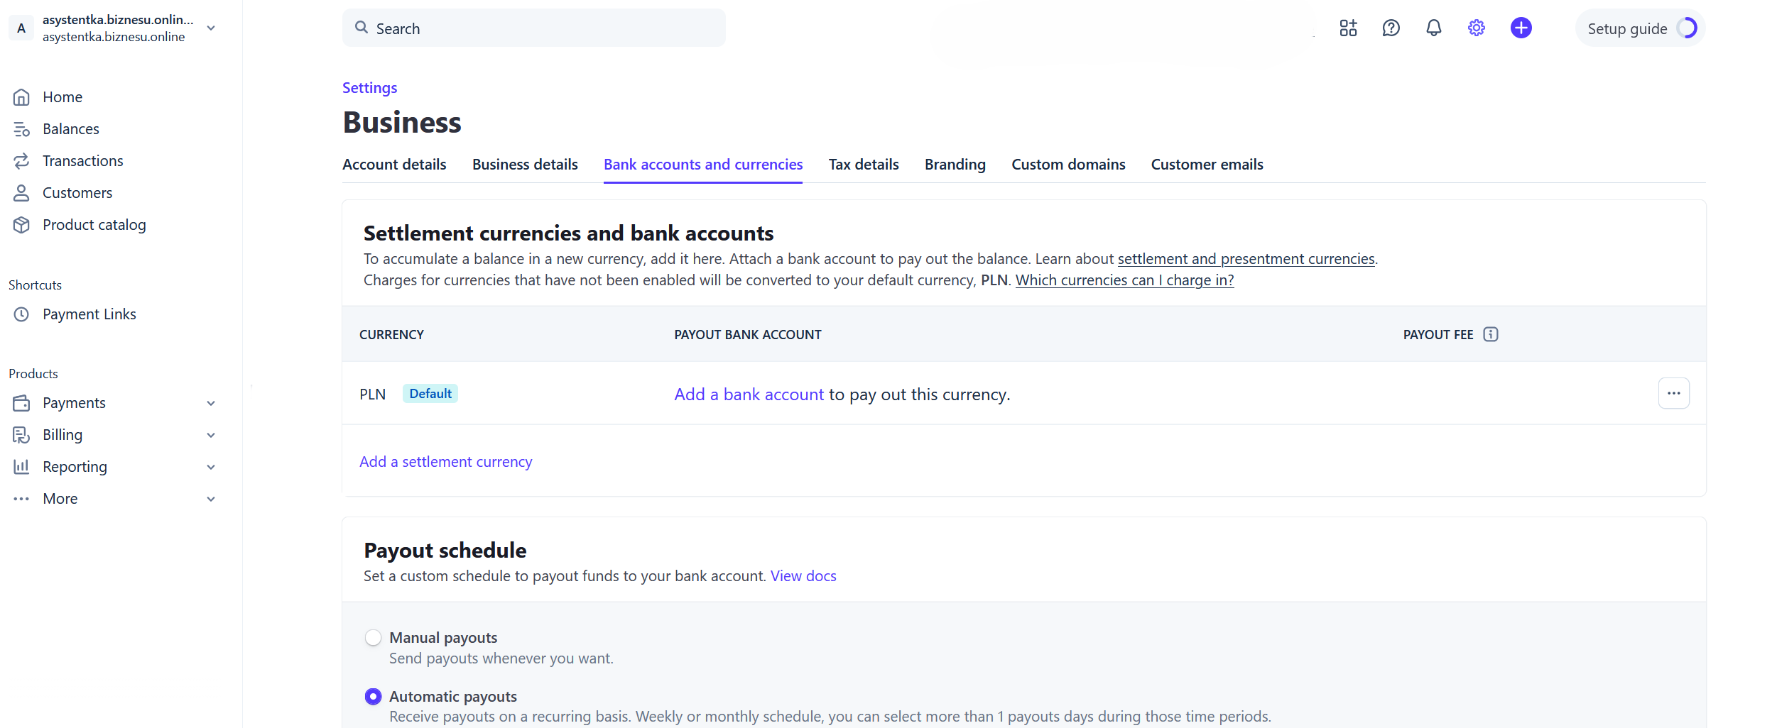Select the Automatic payouts radio option
Screen dimensions: 1777x728
[373, 697]
